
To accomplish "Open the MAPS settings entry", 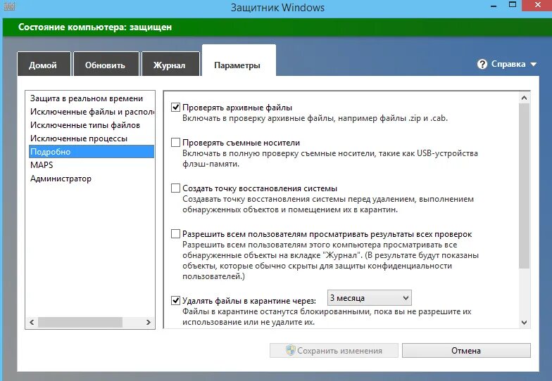I will tap(92, 164).
